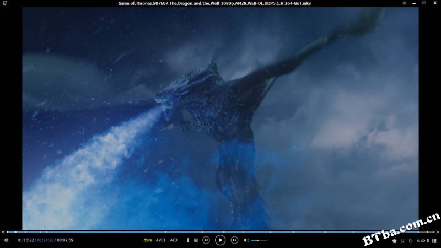441x248 pixels.
Task: Skip to next file with right chevrons
Action: [437, 232]
